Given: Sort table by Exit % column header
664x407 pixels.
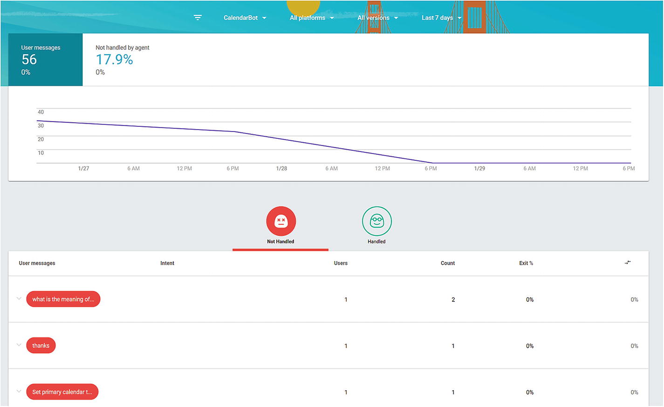Looking at the screenshot, I should [x=526, y=263].
